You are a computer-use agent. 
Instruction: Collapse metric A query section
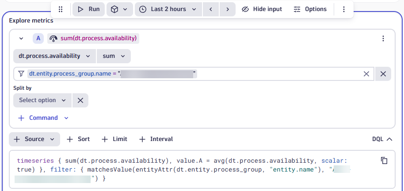[21, 38]
